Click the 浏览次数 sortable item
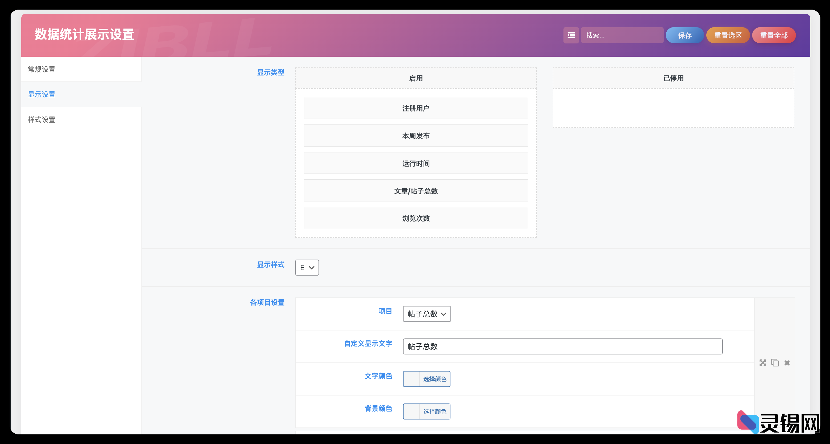Image resolution: width=830 pixels, height=444 pixels. point(416,218)
